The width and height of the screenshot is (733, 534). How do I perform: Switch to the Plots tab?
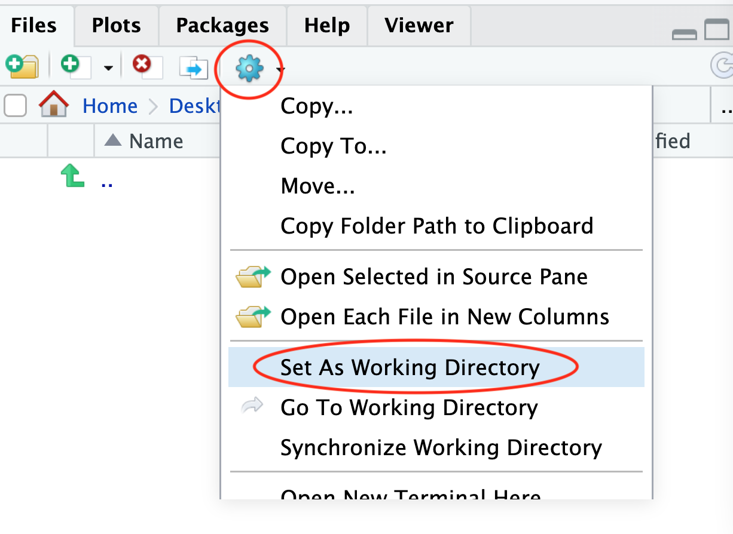(116, 25)
